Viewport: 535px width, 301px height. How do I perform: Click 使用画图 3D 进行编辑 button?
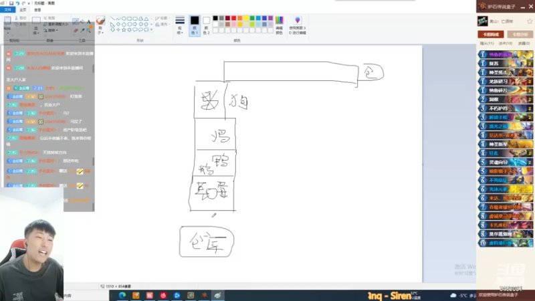(x=298, y=25)
